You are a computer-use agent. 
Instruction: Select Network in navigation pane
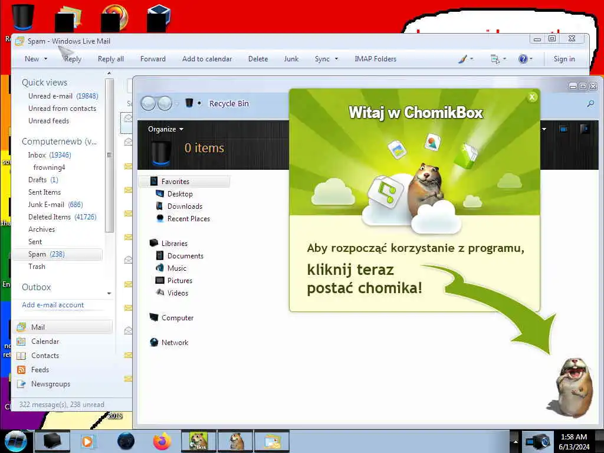coord(175,343)
